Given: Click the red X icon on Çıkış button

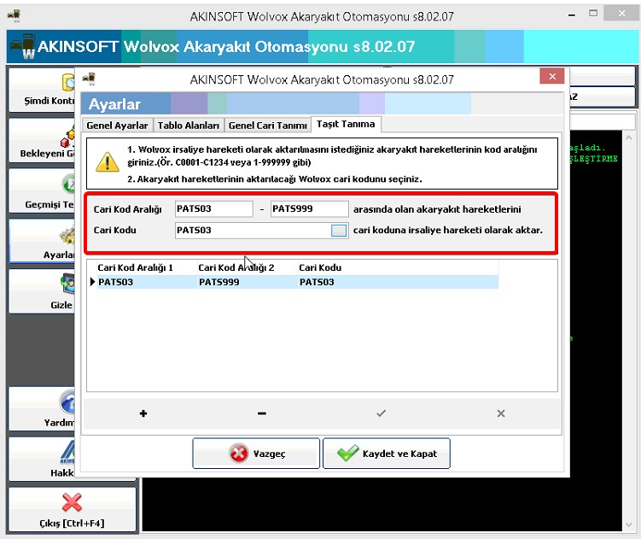Looking at the screenshot, I should pyautogui.click(x=72, y=502).
